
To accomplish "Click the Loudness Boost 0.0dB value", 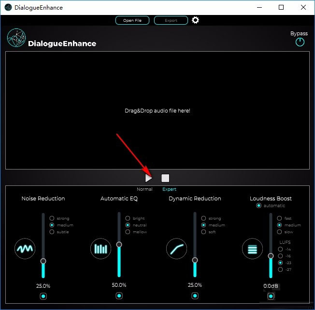I will tap(271, 286).
